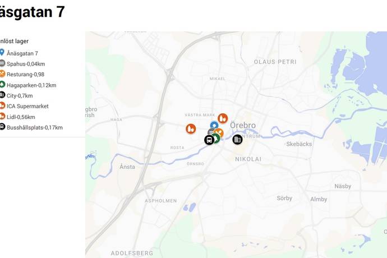This screenshot has height=258, width=387.
Task: Click the OLAUS PETRI district label
Action: pos(275,62)
